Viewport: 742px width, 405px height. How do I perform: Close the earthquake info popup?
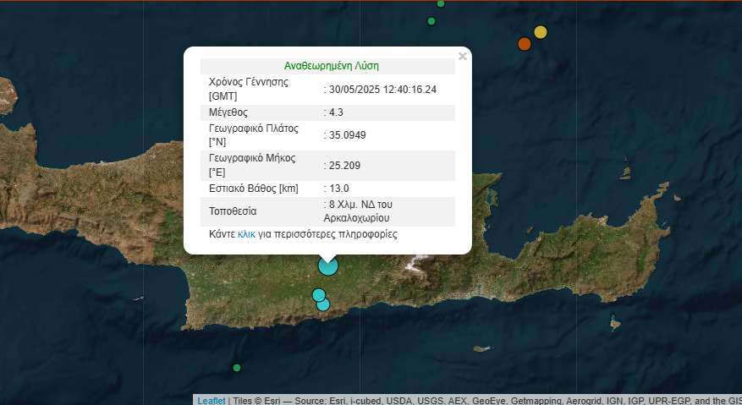pyautogui.click(x=462, y=57)
